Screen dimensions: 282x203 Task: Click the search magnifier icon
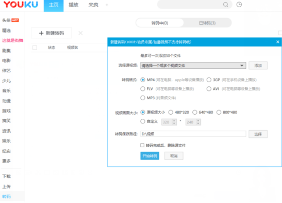(x=225, y=5)
